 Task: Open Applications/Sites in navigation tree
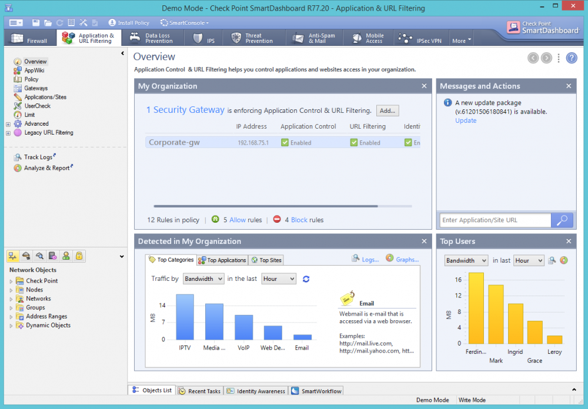pyautogui.click(x=45, y=97)
